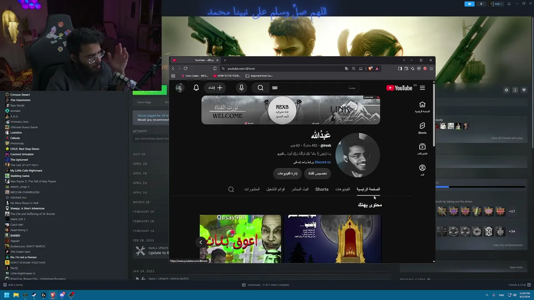Click the channel profile picture

(358, 155)
